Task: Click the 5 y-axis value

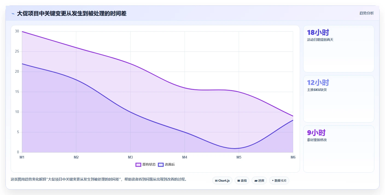Action: coord(18,132)
